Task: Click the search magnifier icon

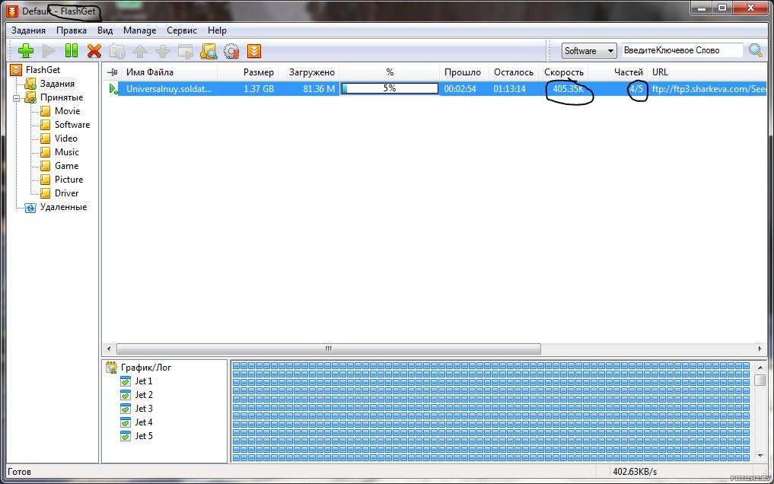Action: 755,49
